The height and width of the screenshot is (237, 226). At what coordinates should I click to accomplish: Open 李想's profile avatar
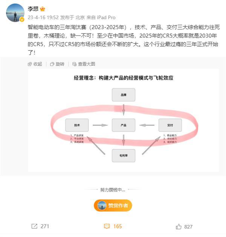point(15,13)
